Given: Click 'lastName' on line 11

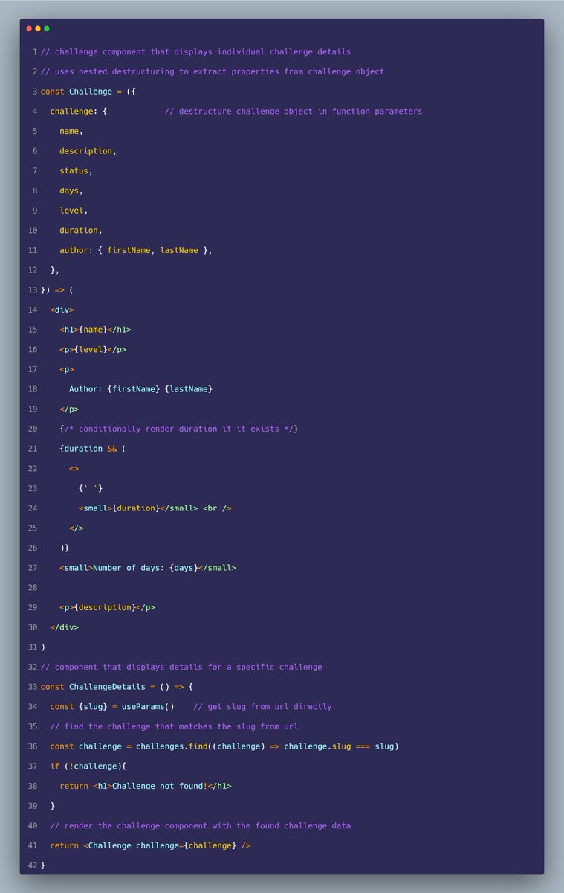Looking at the screenshot, I should [x=179, y=250].
